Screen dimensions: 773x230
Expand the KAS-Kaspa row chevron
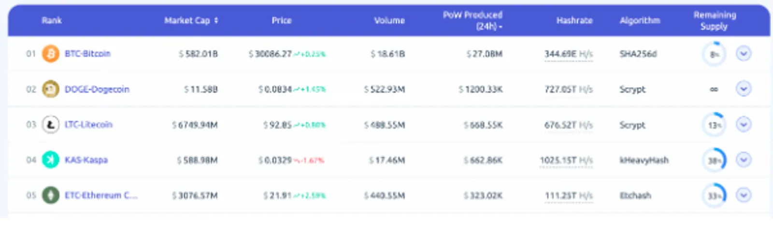(x=744, y=159)
